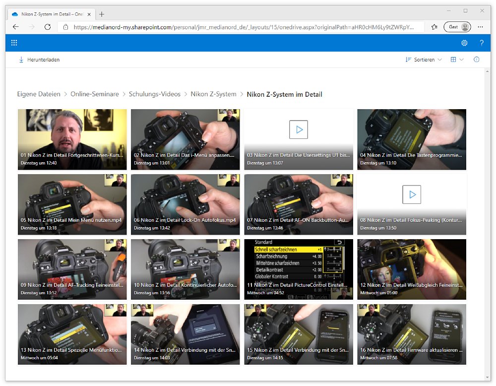Click the scrollbar up arrow

[487, 71]
